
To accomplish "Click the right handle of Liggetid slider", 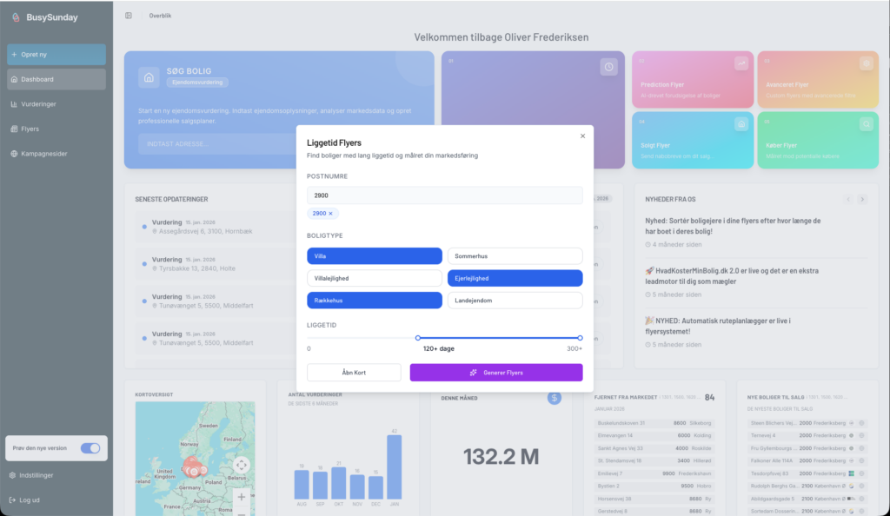I will coord(580,338).
